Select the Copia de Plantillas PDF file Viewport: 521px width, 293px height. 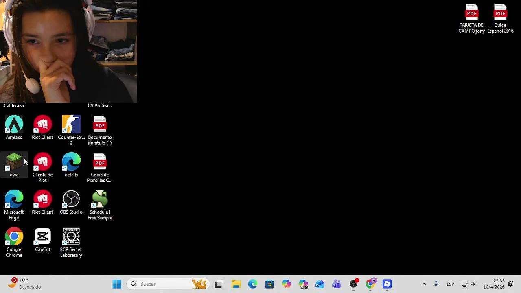pyautogui.click(x=100, y=168)
